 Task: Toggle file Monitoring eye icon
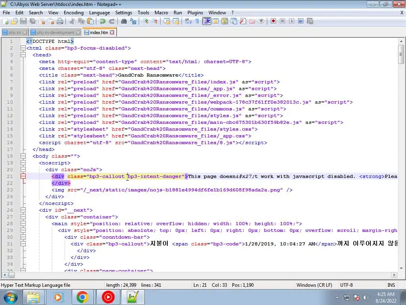[x=261, y=21]
